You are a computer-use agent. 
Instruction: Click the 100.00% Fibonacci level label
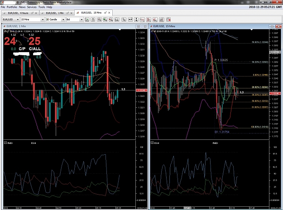click(259, 127)
